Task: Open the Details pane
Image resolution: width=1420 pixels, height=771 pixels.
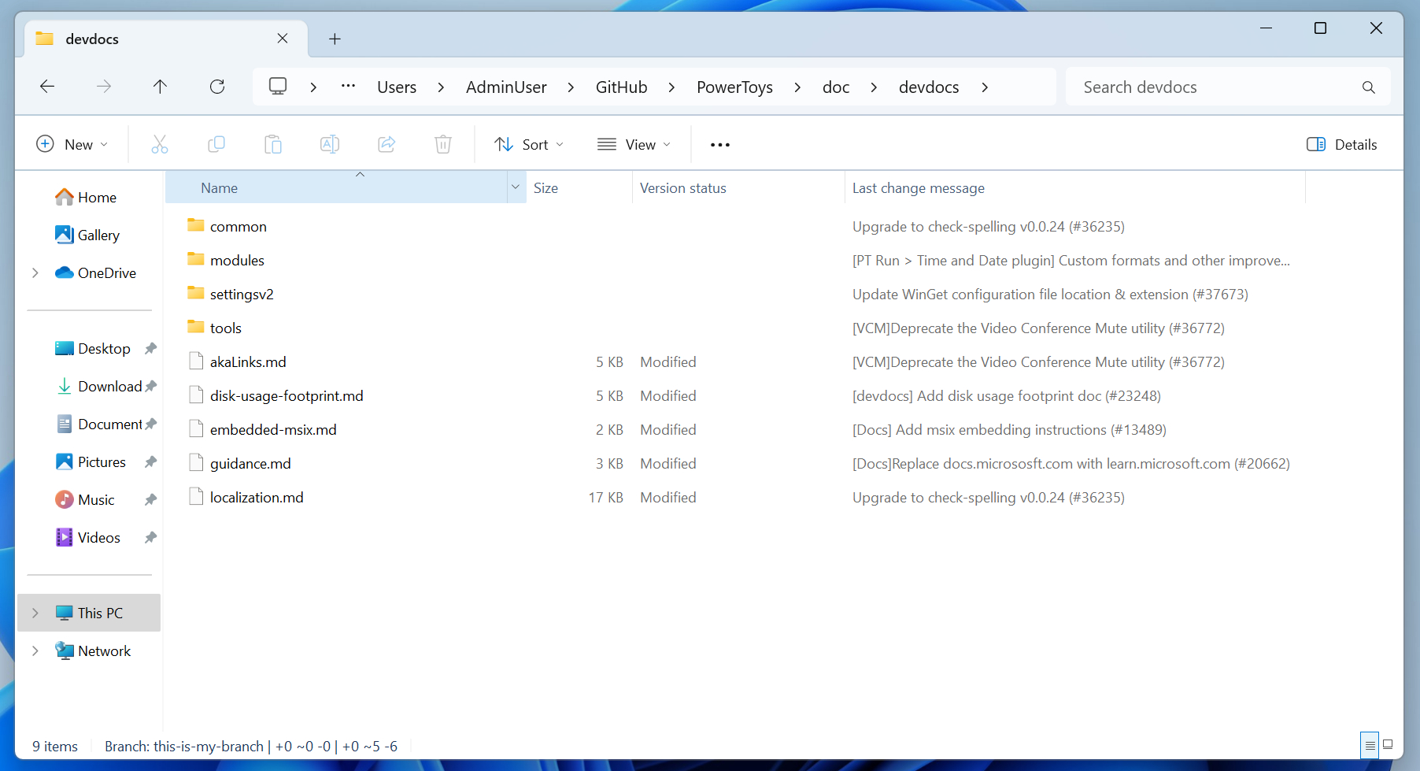Action: pos(1342,144)
